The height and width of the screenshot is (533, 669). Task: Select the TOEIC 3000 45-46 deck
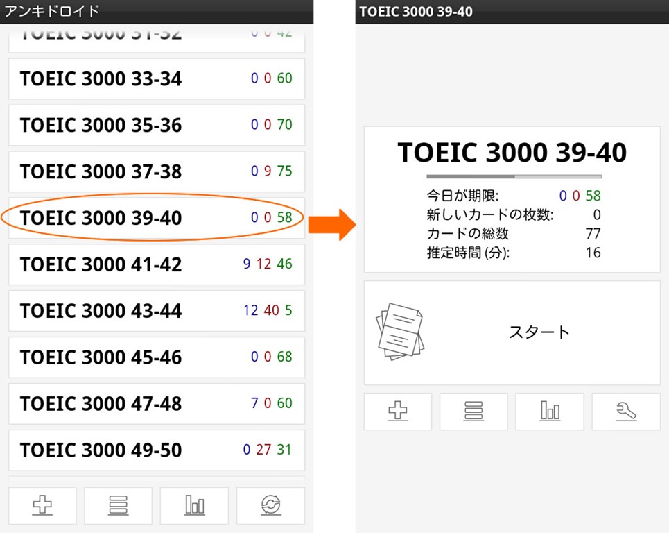[156, 357]
